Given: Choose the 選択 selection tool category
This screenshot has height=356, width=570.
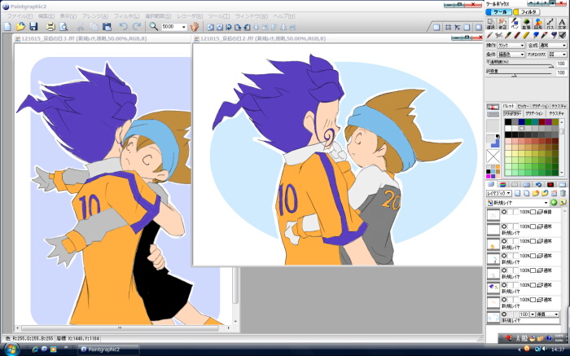Looking at the screenshot, I should tap(491, 24).
